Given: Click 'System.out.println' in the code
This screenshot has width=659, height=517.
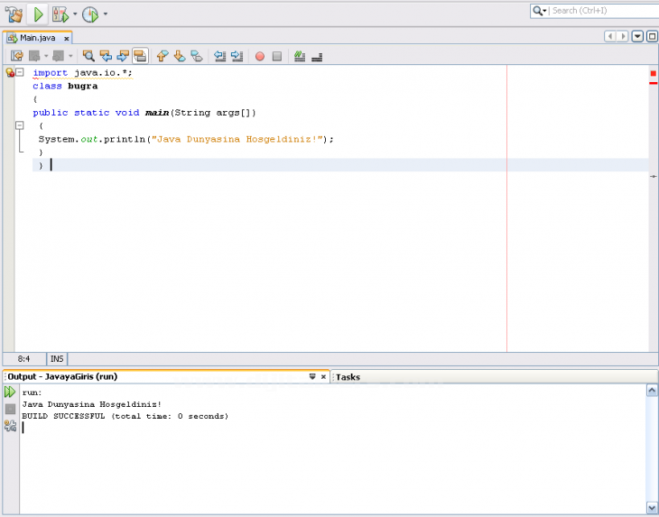Looking at the screenshot, I should point(91,139).
